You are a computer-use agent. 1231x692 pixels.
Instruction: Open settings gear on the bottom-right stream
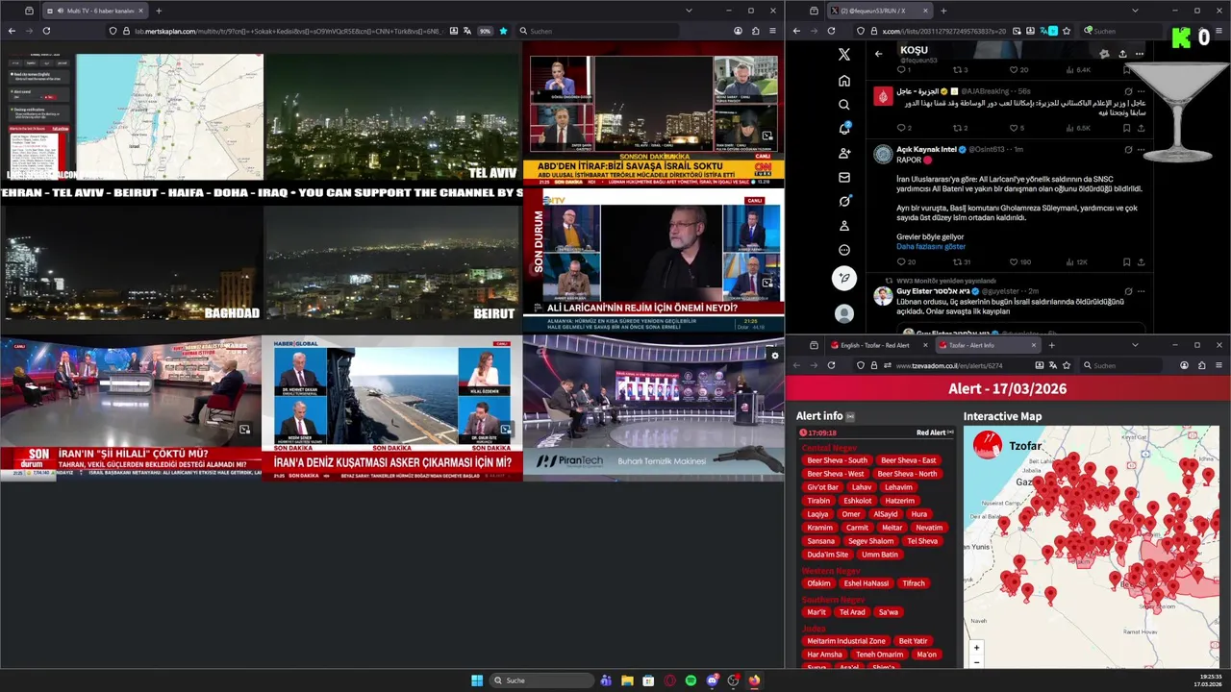[x=774, y=356]
